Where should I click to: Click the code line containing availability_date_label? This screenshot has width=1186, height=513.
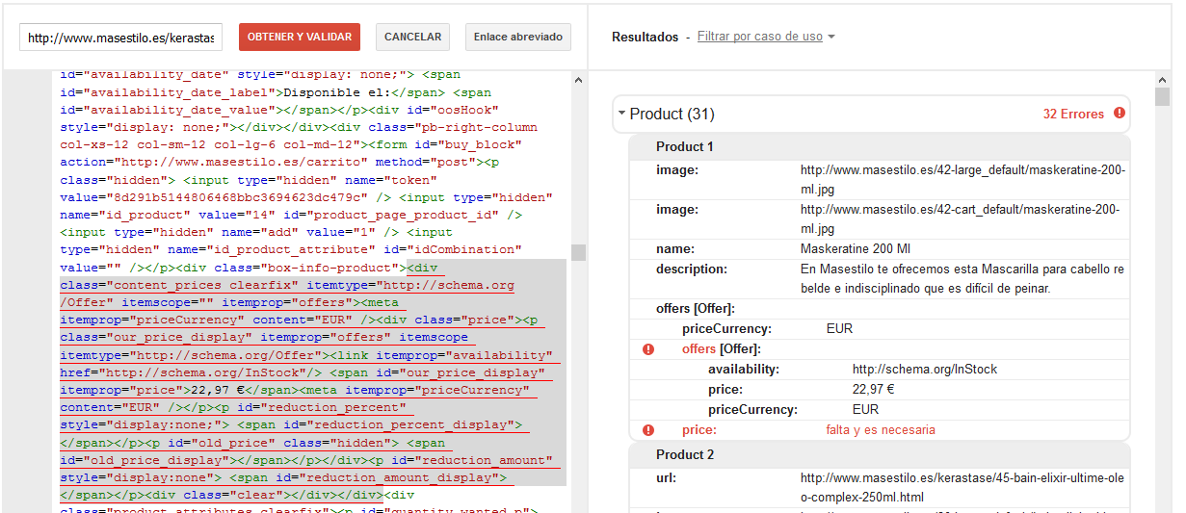click(275, 93)
